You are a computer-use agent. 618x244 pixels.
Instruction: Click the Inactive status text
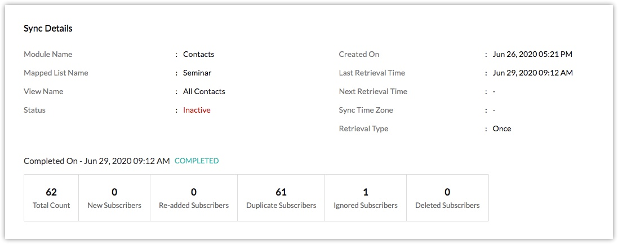197,110
